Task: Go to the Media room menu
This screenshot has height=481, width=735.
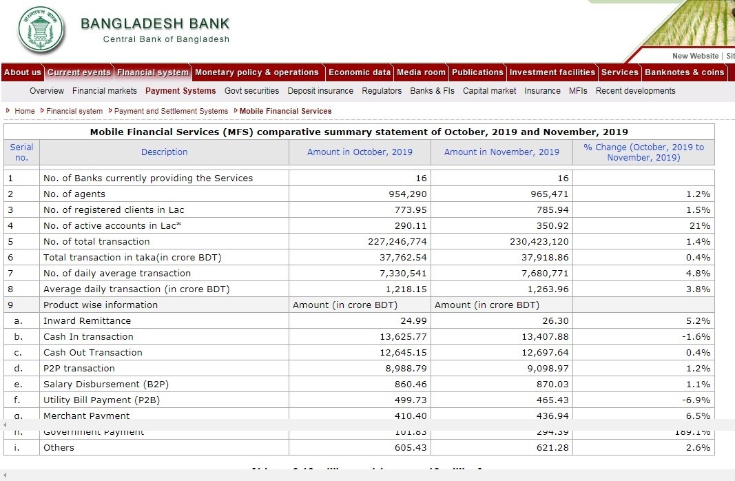Action: (x=421, y=72)
